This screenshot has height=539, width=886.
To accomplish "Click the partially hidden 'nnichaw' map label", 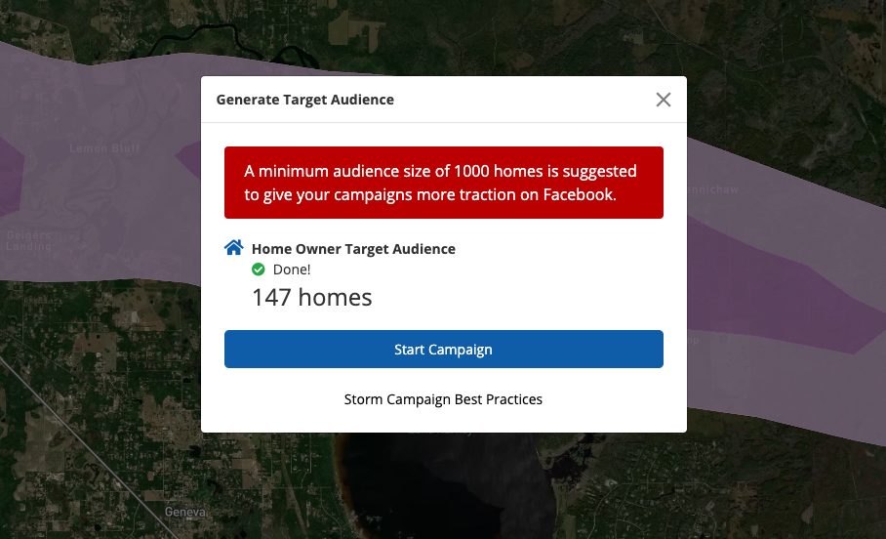I will [x=712, y=189].
